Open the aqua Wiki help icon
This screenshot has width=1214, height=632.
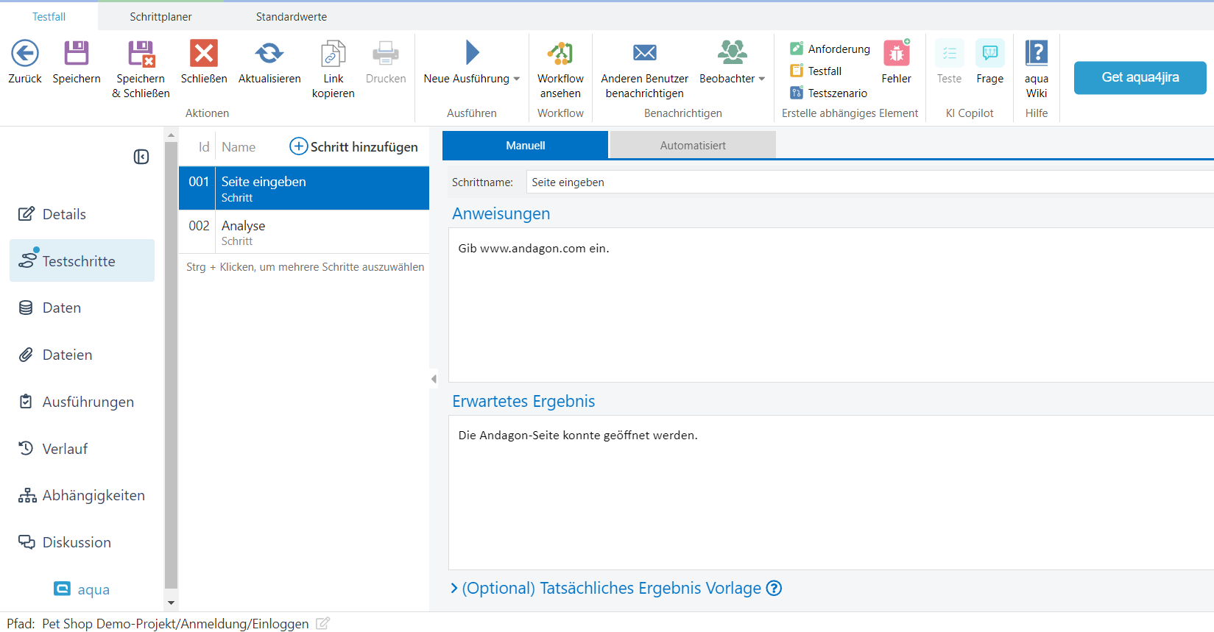[1036, 54]
